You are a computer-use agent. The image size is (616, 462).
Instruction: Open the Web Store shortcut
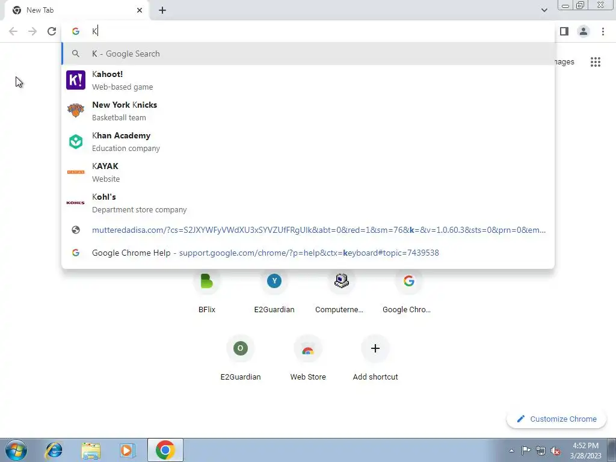(x=308, y=359)
